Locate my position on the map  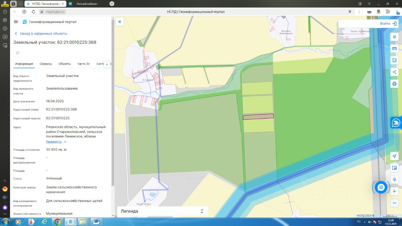(x=394, y=156)
